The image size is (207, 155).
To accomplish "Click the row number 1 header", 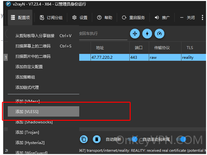I will (6, 57).
